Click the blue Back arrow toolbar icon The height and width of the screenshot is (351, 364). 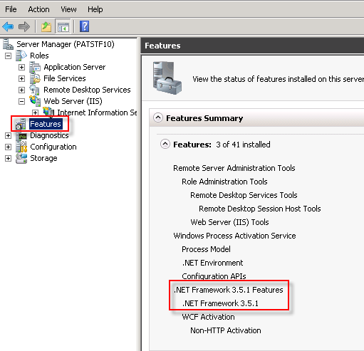[x=8, y=26]
